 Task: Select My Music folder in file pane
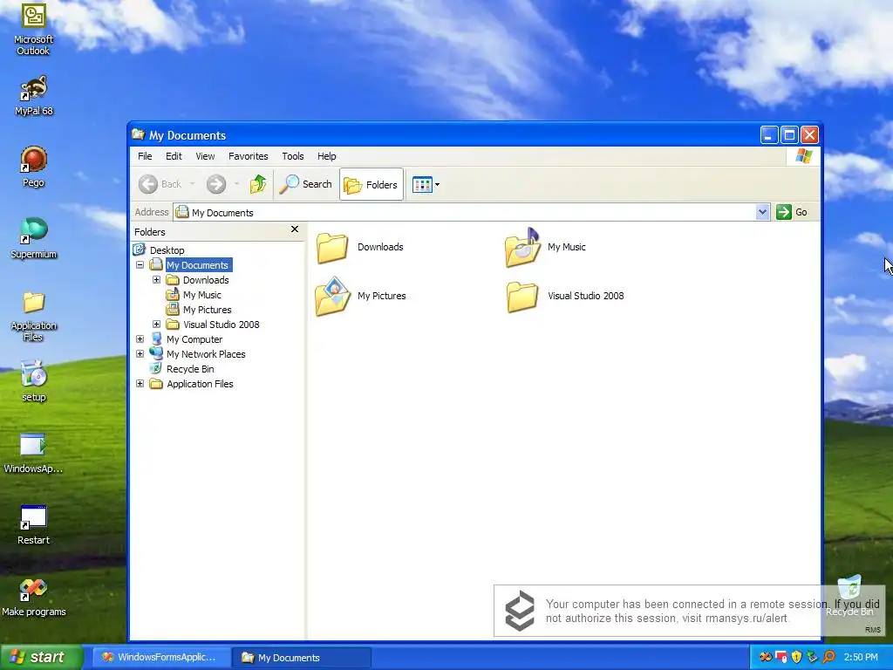pyautogui.click(x=546, y=247)
